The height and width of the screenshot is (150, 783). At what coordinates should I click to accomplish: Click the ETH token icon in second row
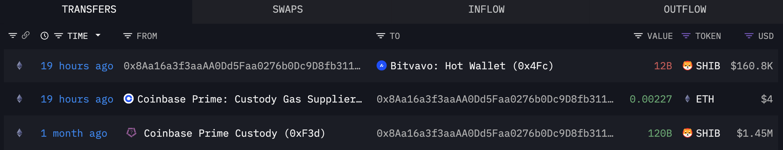click(687, 99)
